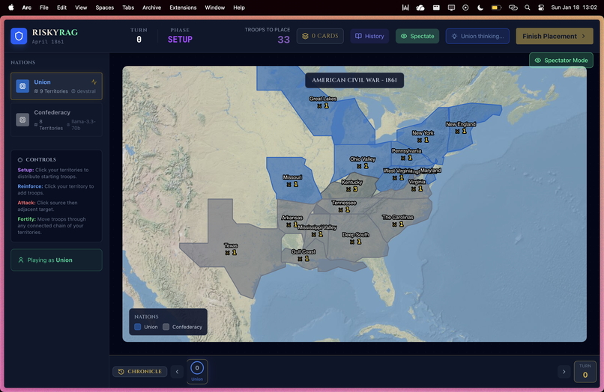Click the Union thinking status button

click(477, 36)
